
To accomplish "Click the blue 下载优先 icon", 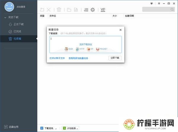I will tap(42, 128).
